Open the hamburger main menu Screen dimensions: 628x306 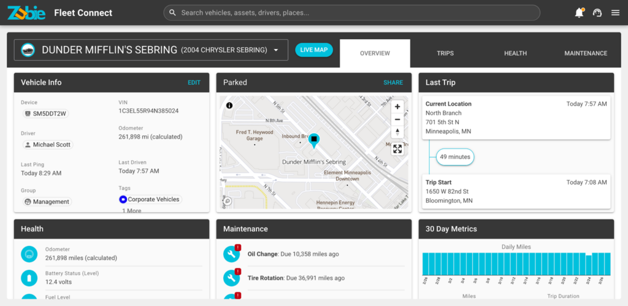point(615,13)
